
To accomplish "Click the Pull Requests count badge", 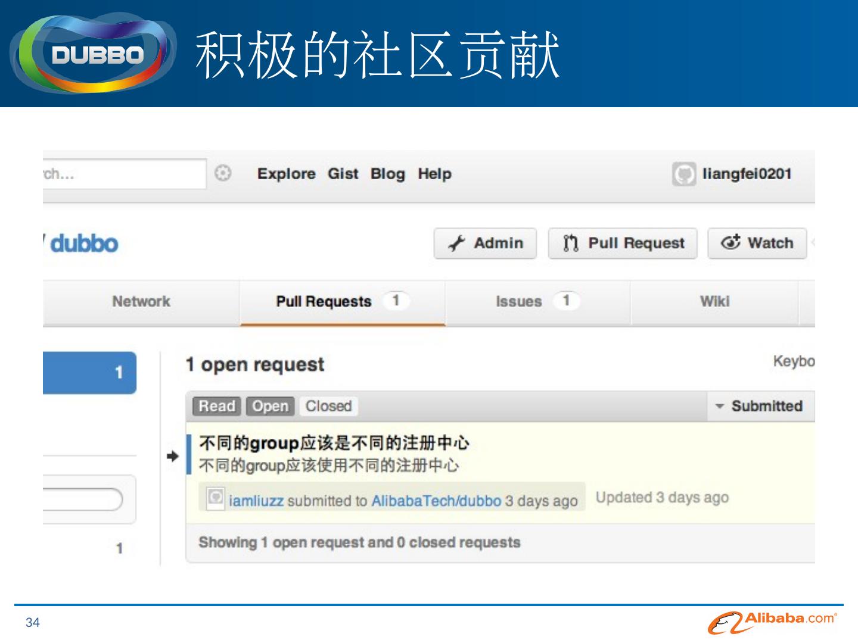I will (396, 301).
